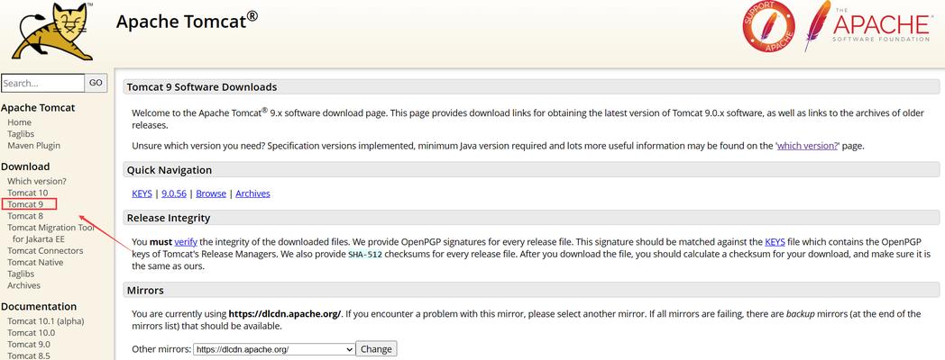Jump to 9.0.56 in Quick Navigation

pos(173,193)
